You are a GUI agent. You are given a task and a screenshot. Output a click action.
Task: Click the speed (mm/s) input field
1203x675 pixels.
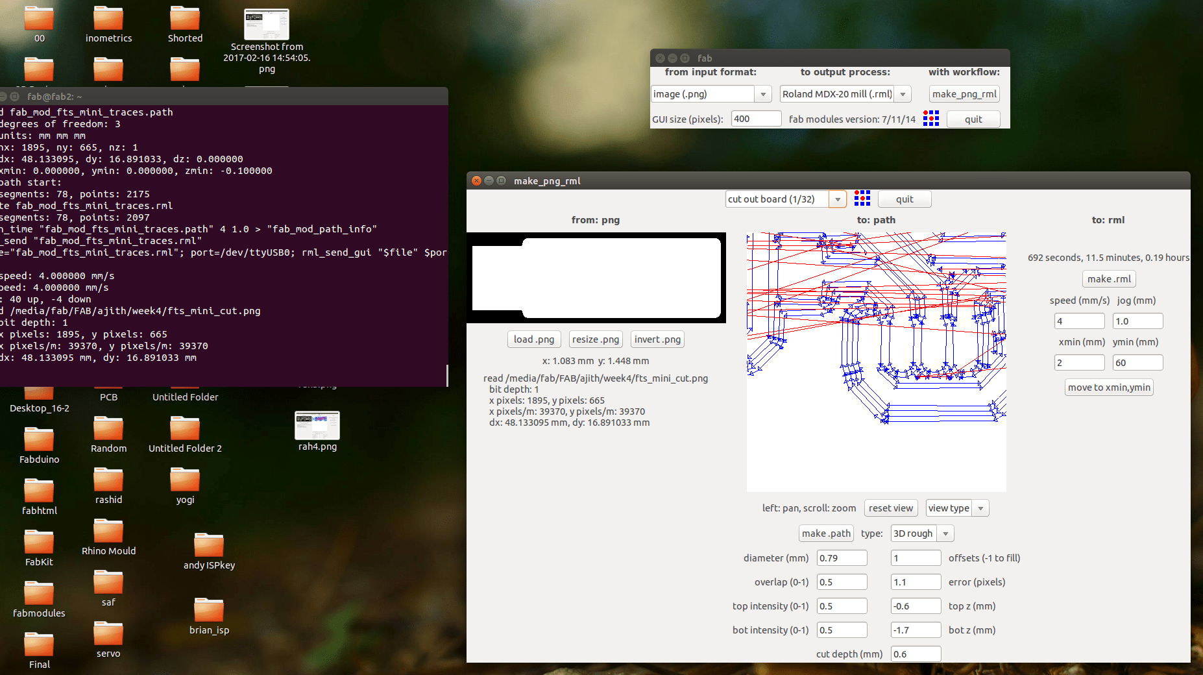[x=1079, y=321]
